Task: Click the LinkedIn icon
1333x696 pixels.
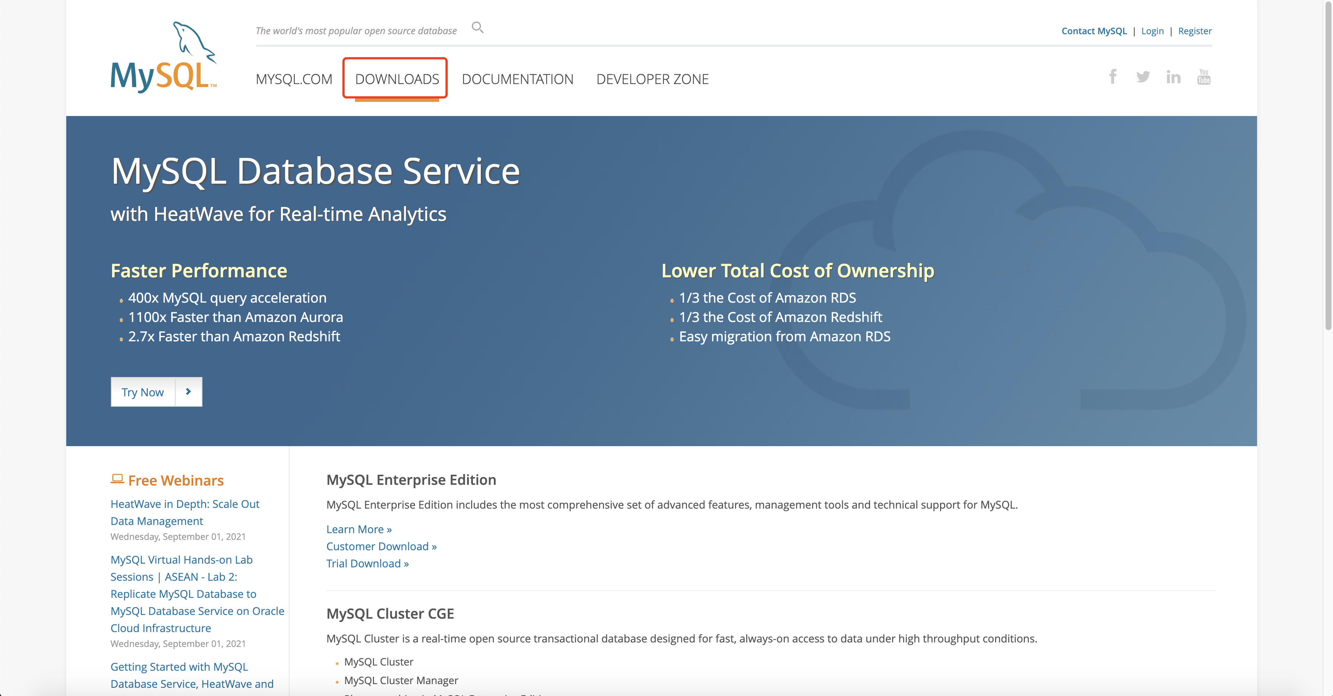Action: 1173,77
